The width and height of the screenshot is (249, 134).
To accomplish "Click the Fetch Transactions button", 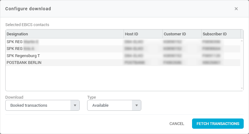I will pyautogui.click(x=218, y=123).
